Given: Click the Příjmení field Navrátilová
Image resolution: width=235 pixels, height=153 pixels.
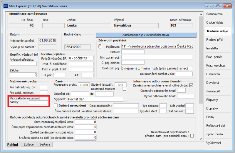Looking at the screenshot, I should click(x=136, y=25).
